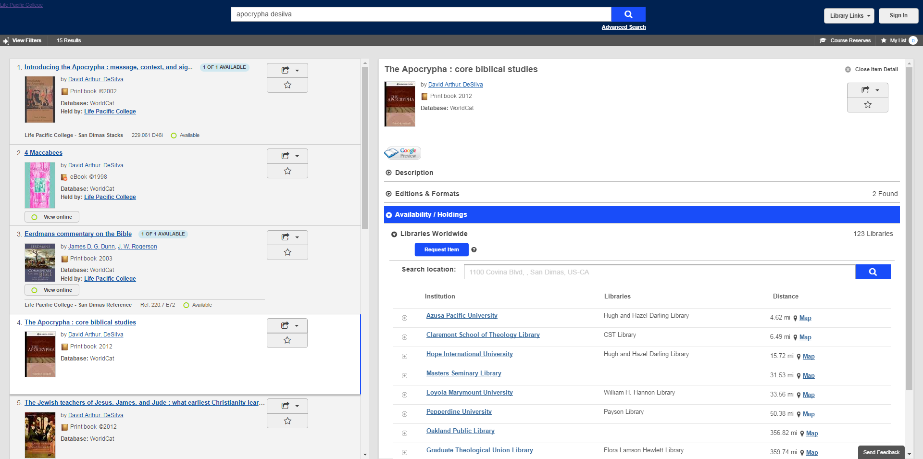Screen dimensions: 923x459
Task: Click the expand icon for Azusa Pacific University row
Action: [x=404, y=318]
